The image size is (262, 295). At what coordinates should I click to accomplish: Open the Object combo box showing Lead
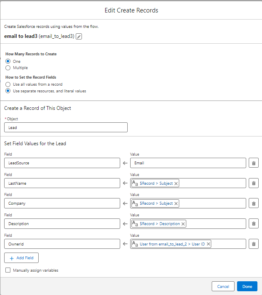click(66, 128)
